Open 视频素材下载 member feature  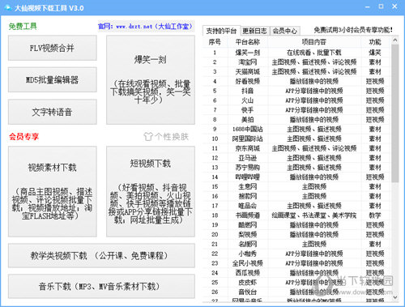pyautogui.click(x=53, y=192)
